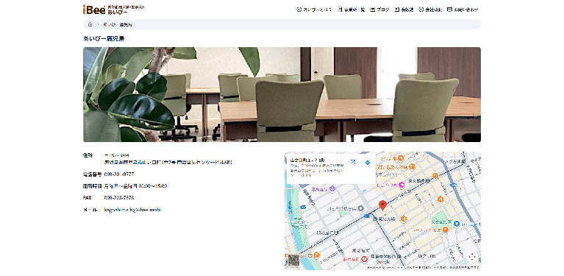Click the blue directions icon in map card
This screenshot has height=276, width=564.
tap(367, 163)
